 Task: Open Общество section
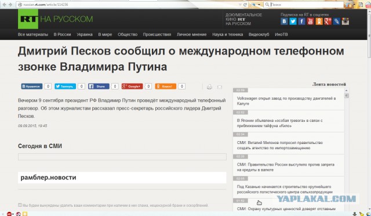[x=128, y=34]
